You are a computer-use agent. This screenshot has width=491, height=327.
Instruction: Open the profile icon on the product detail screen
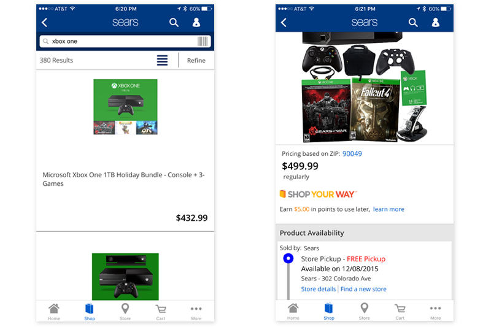pyautogui.click(x=436, y=22)
